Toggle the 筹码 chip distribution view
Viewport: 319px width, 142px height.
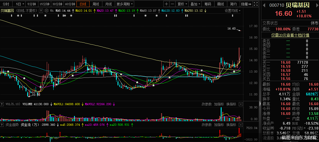(208, 4)
